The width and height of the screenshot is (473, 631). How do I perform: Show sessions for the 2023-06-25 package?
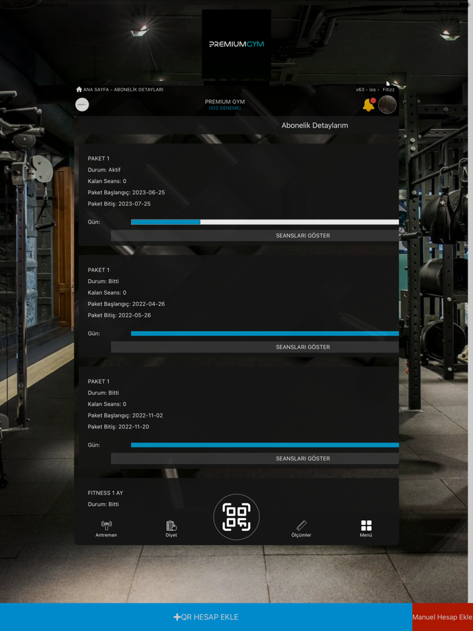[x=255, y=235]
